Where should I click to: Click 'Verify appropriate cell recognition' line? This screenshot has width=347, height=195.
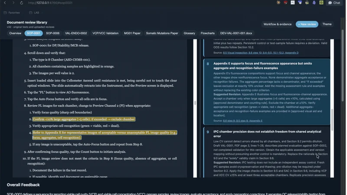click(x=76, y=126)
